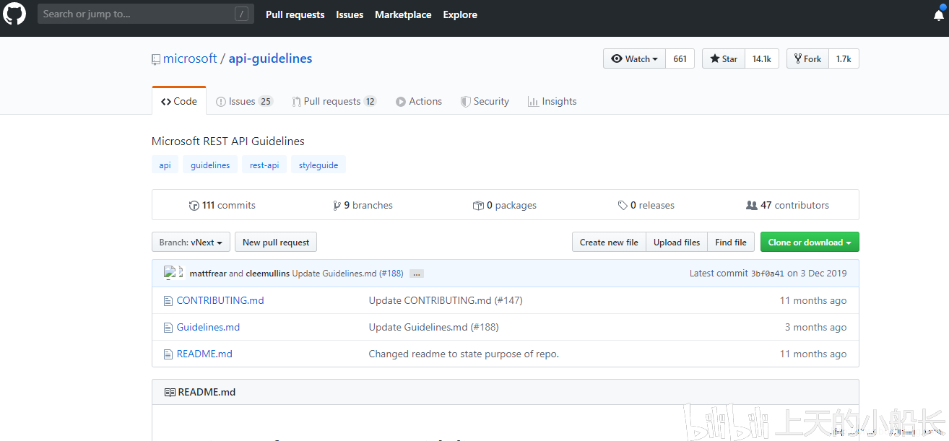Select the Code tab
The image size is (949, 441).
click(179, 102)
